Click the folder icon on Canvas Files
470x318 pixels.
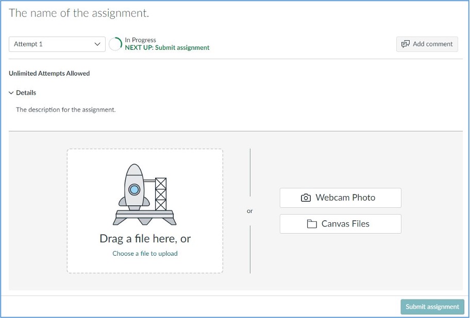(x=312, y=224)
